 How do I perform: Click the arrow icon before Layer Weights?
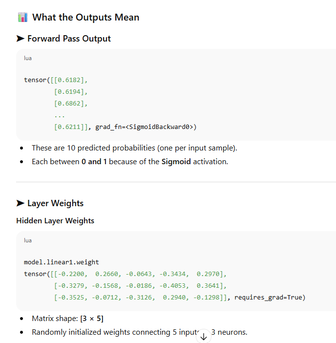click(x=21, y=203)
